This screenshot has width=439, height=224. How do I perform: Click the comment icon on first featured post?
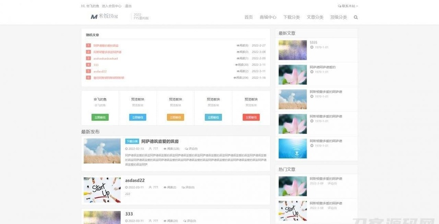[x=186, y=149]
